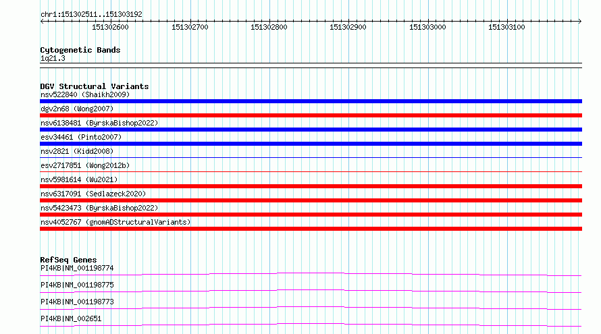
Task: Click ruler position label 151303000
Action: [x=427, y=27]
